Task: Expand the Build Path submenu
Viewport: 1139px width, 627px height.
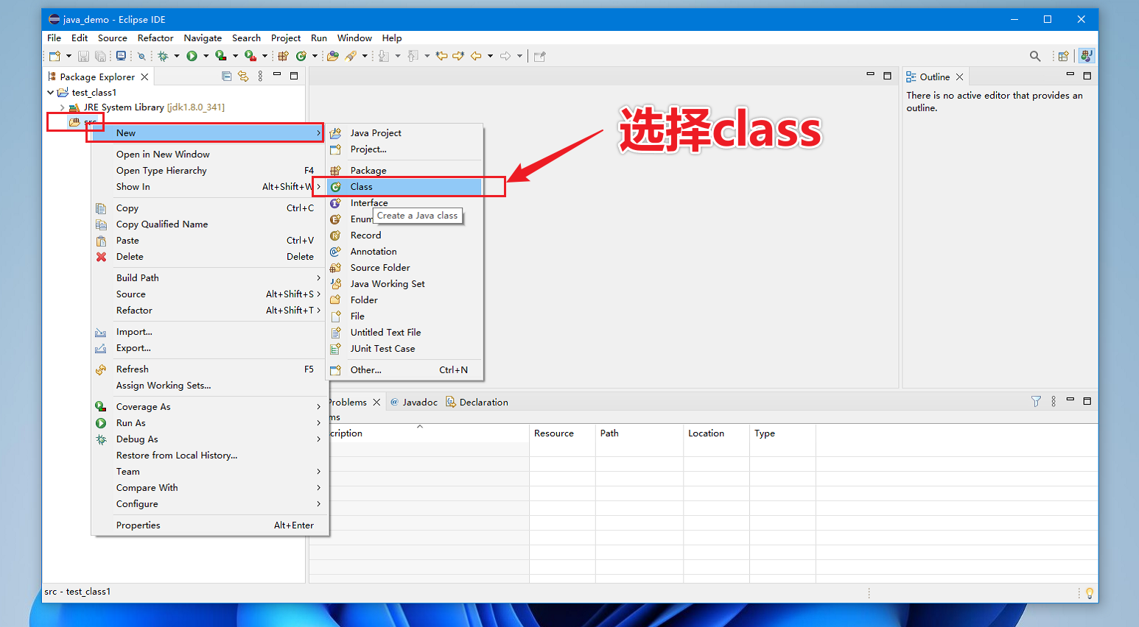Action: click(x=209, y=278)
